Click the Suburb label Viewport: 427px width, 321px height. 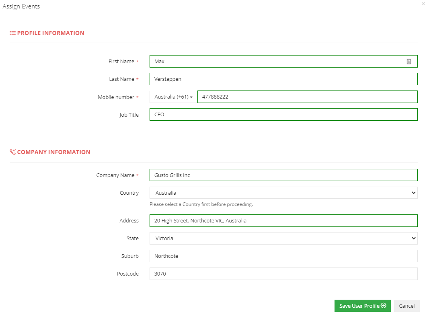[x=130, y=256]
